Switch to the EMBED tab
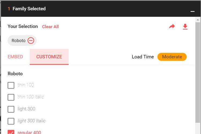Screen dimensions: 201x134 coord(15,57)
